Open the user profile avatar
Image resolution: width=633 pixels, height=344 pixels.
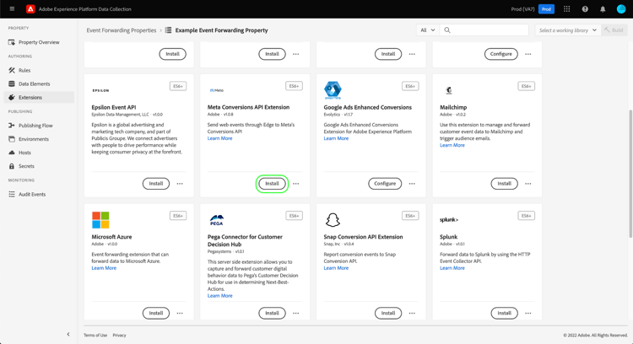[621, 9]
